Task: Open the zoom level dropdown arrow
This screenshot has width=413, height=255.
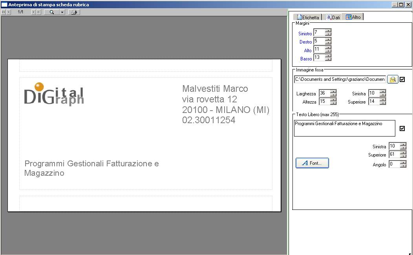Action: coord(62,12)
